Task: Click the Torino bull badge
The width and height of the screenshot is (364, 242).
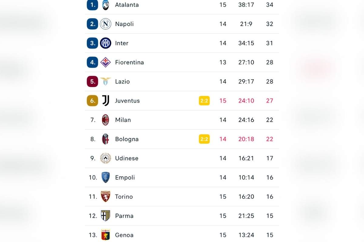Action: tap(105, 197)
